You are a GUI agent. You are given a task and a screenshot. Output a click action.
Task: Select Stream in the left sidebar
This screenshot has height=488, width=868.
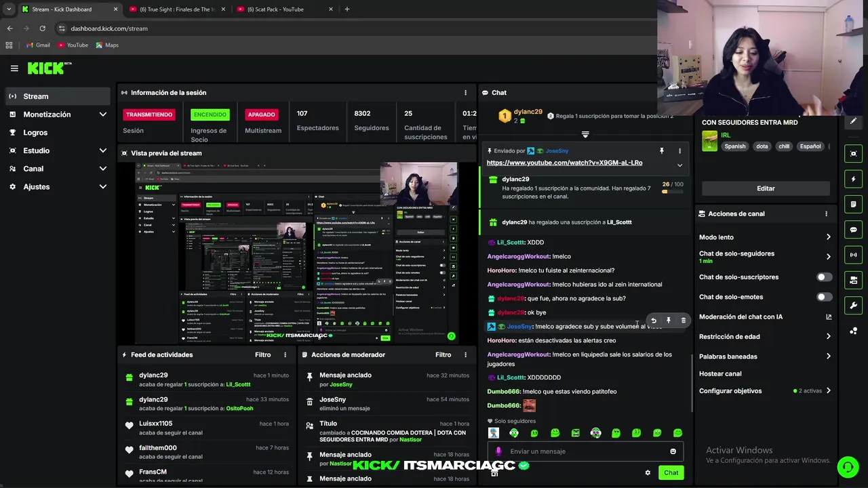pyautogui.click(x=58, y=96)
